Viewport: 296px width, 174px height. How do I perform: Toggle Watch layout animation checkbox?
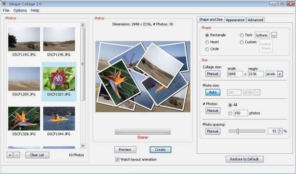(x=117, y=160)
